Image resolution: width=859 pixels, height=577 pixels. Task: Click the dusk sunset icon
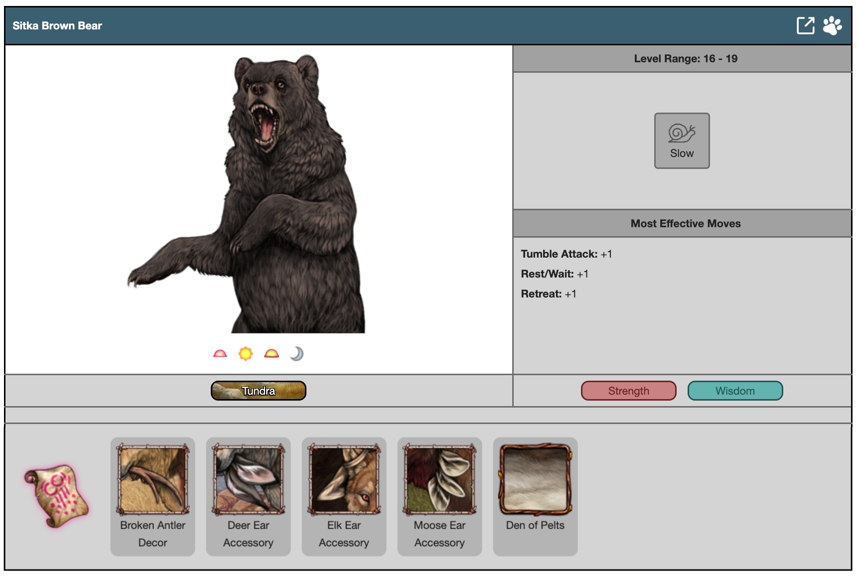[x=272, y=354]
